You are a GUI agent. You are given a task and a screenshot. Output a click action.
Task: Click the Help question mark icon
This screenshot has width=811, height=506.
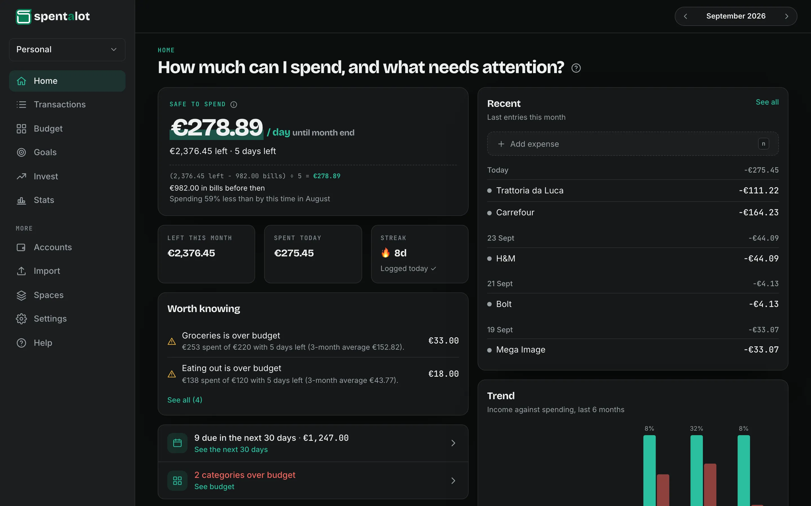(x=21, y=343)
